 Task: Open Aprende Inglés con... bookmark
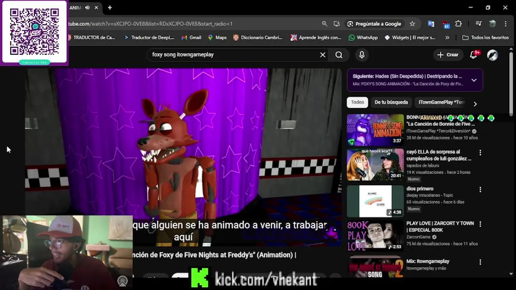316,37
